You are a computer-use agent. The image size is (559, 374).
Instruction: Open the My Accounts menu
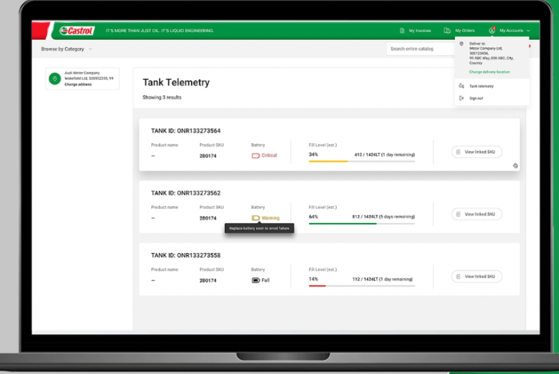click(509, 31)
